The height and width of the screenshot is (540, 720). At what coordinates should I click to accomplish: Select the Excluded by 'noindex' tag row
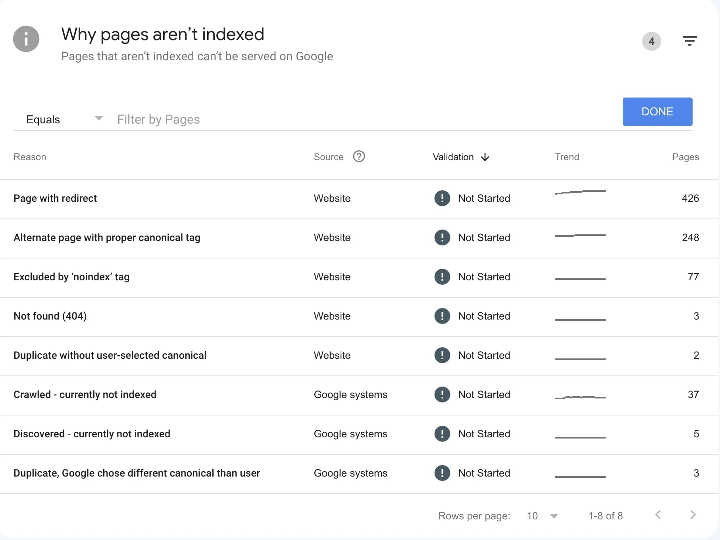pyautogui.click(x=71, y=277)
